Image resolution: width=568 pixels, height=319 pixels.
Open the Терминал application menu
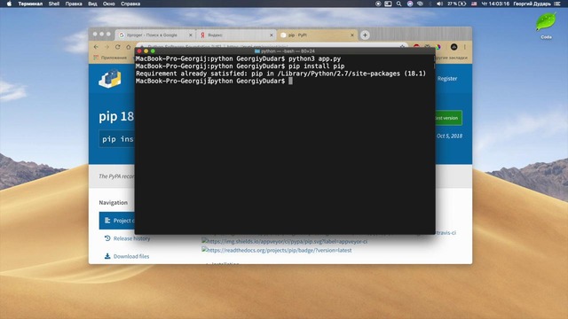(30, 4)
